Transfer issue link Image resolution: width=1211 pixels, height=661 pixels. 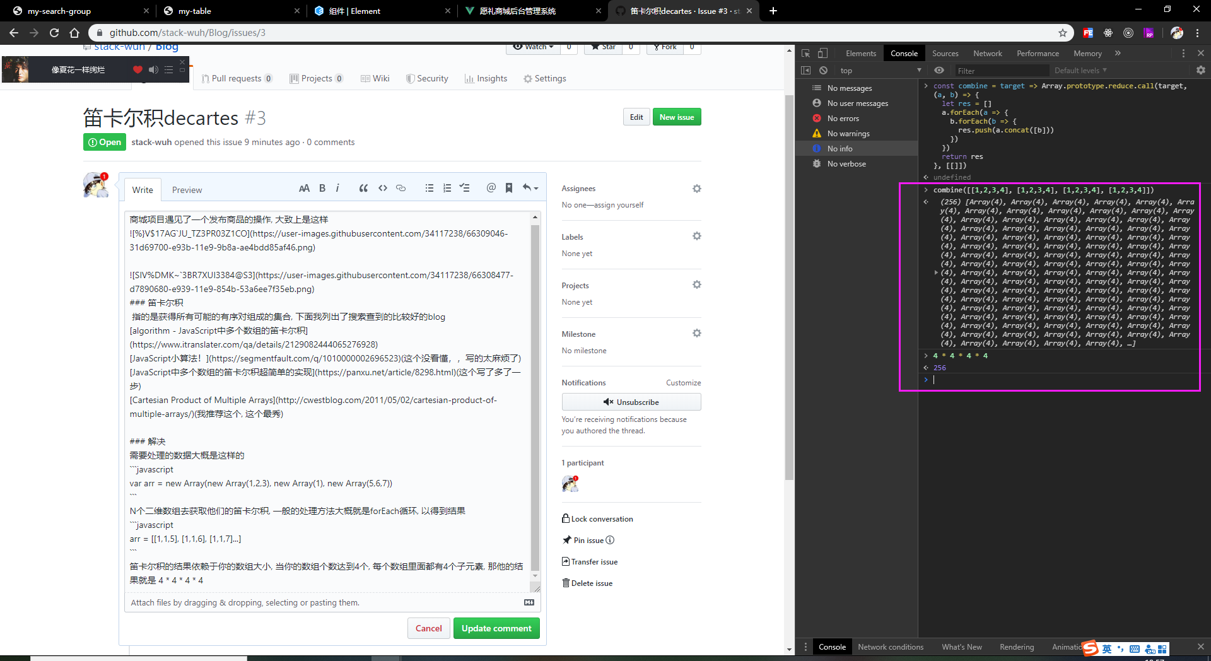590,562
